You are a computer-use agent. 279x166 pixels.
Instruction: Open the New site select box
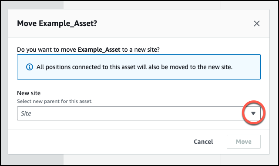pyautogui.click(x=139, y=113)
